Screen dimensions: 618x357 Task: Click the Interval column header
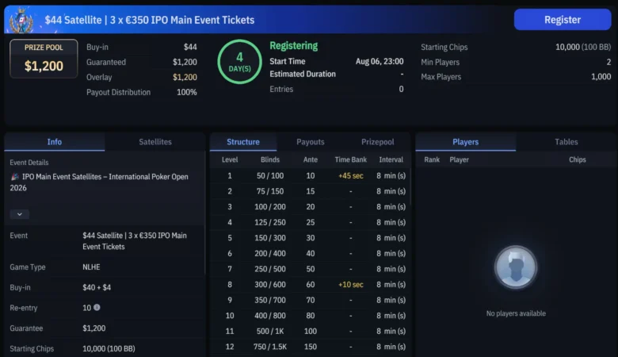click(391, 159)
